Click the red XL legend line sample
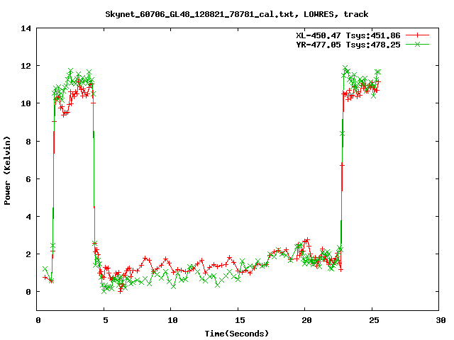Viewport: 454px width, 340px height. coord(417,35)
